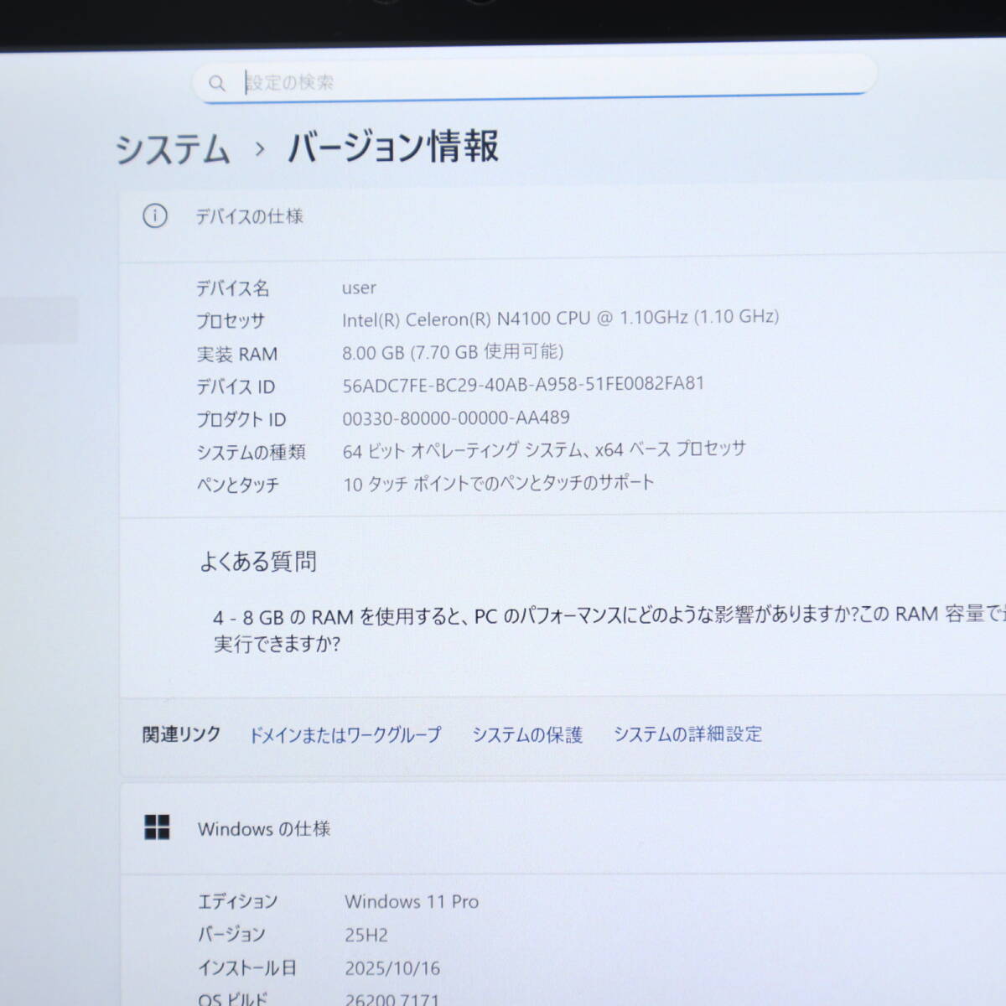Click the highlighted sidebar navigation item

[39, 319]
